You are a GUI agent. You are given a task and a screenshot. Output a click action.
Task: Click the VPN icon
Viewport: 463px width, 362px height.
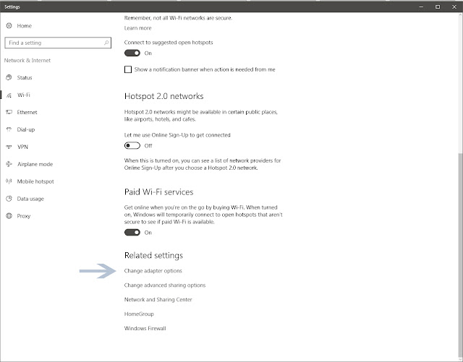pyautogui.click(x=9, y=147)
